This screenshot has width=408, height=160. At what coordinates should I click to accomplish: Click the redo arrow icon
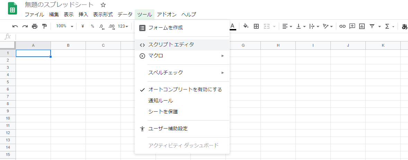[25, 26]
